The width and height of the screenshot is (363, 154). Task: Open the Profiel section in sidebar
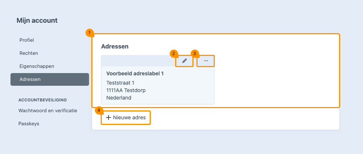tap(27, 40)
